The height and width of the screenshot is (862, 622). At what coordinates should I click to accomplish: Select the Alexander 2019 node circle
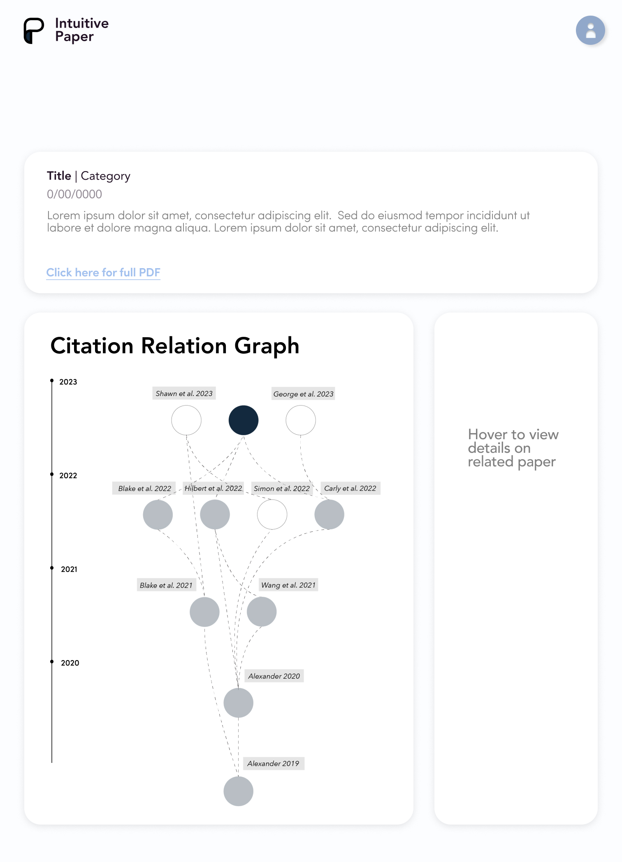[239, 791]
